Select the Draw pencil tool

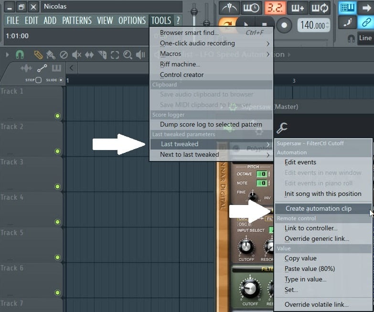(38, 55)
